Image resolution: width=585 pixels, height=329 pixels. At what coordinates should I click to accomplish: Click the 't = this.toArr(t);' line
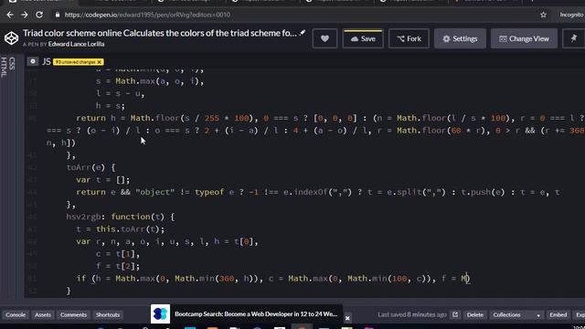[x=120, y=229]
